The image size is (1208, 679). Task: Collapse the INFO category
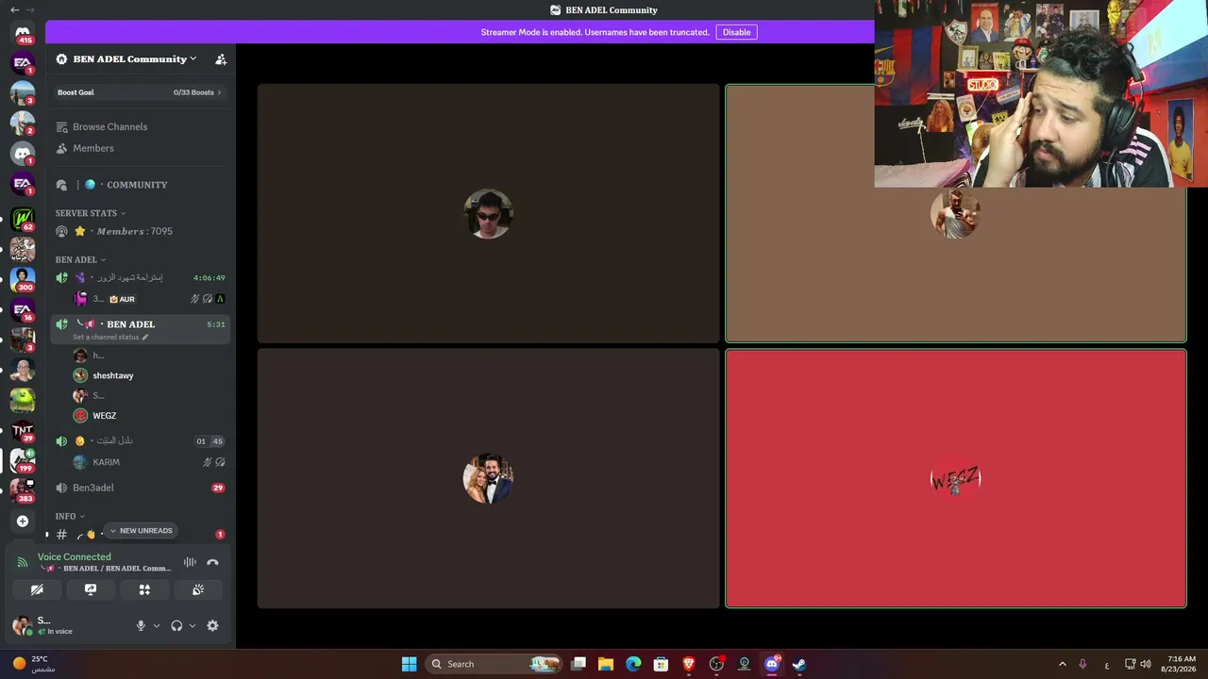click(70, 516)
